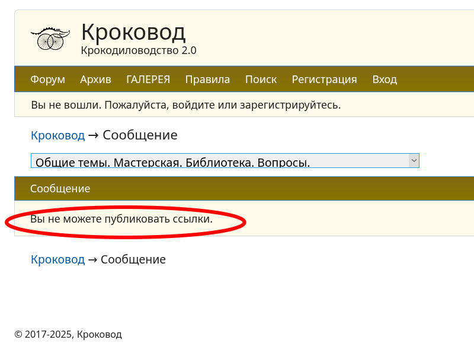This screenshot has width=474, height=349.
Task: Follow the bottom Кроковод breadcrumb link
Action: coord(57,259)
